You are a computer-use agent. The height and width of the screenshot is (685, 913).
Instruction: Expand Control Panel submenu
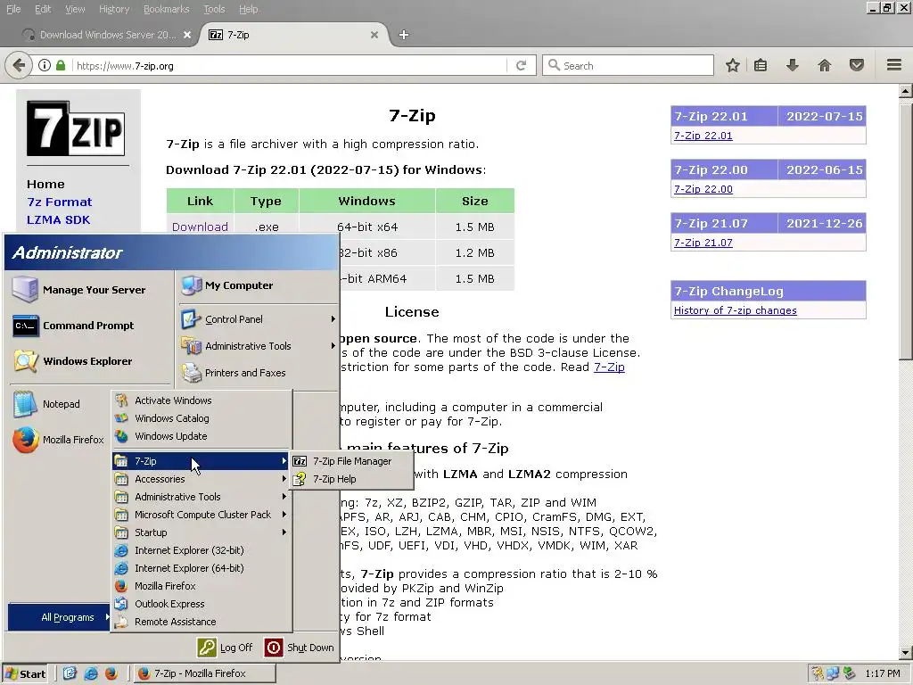(259, 319)
